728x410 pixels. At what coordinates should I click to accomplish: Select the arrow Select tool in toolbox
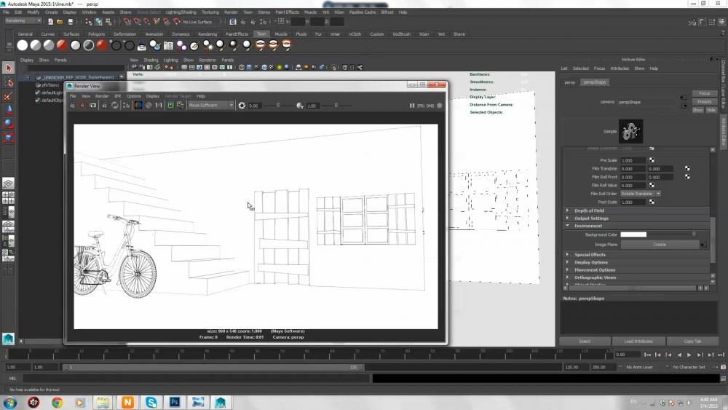click(x=9, y=68)
